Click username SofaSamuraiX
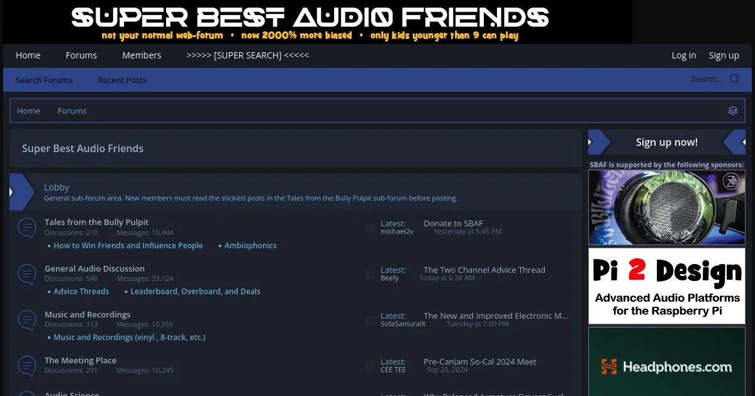Image resolution: width=755 pixels, height=396 pixels. [x=403, y=324]
